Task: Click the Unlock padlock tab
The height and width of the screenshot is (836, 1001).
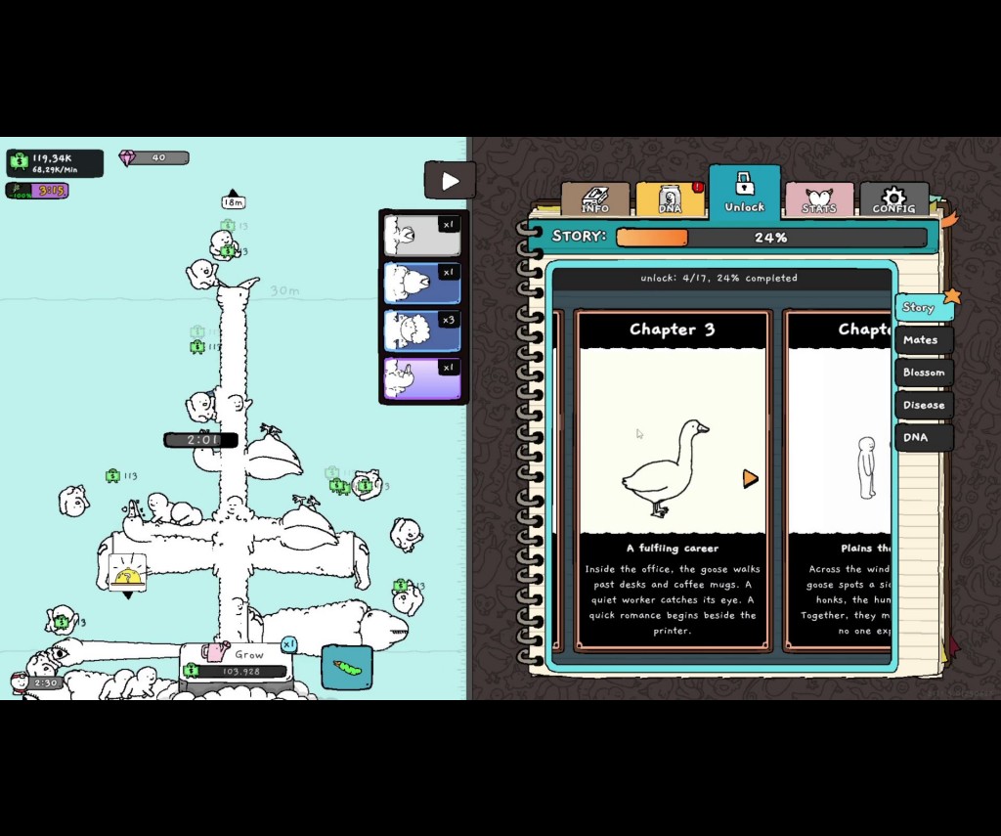Action: (x=744, y=193)
